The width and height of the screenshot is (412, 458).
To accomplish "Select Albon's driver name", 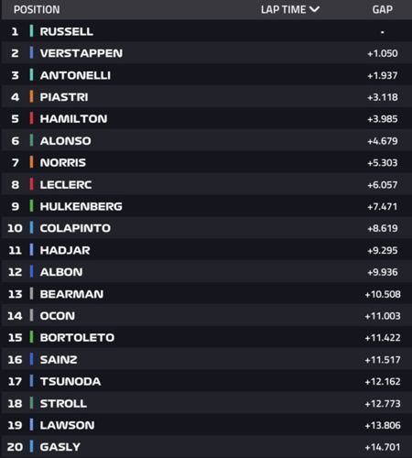I will 61,272.
